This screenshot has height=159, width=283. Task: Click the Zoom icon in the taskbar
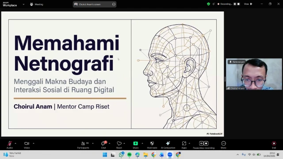coord(170,155)
